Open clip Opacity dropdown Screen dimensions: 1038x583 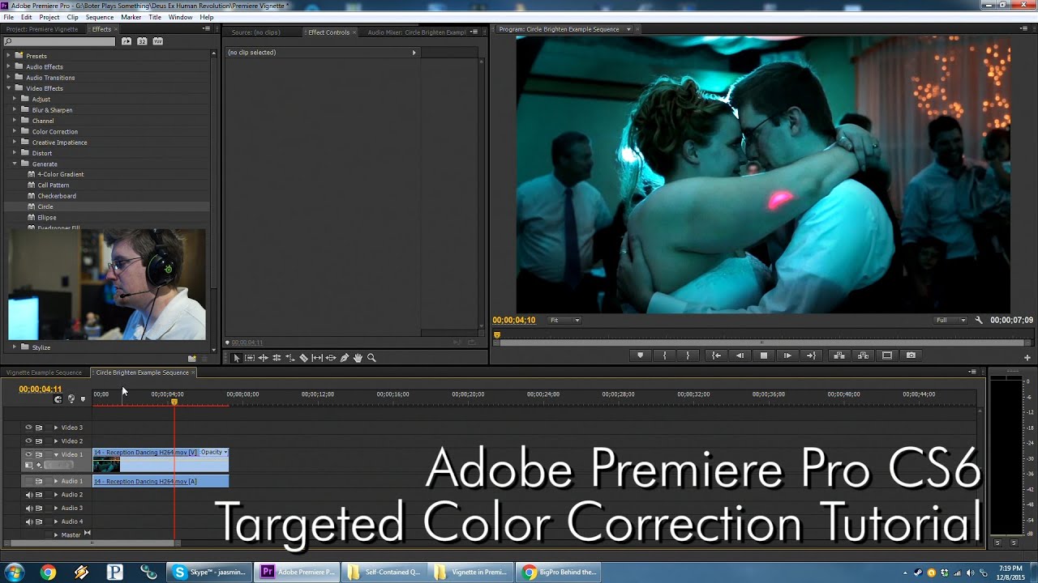(x=214, y=452)
